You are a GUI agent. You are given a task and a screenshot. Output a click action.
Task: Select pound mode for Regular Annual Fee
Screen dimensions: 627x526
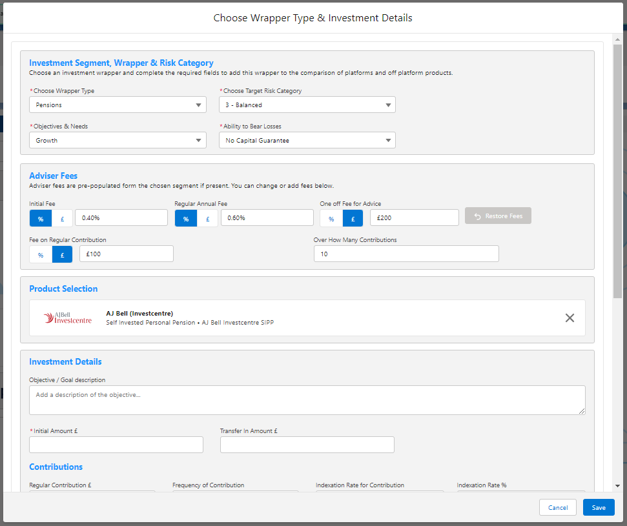tap(207, 219)
